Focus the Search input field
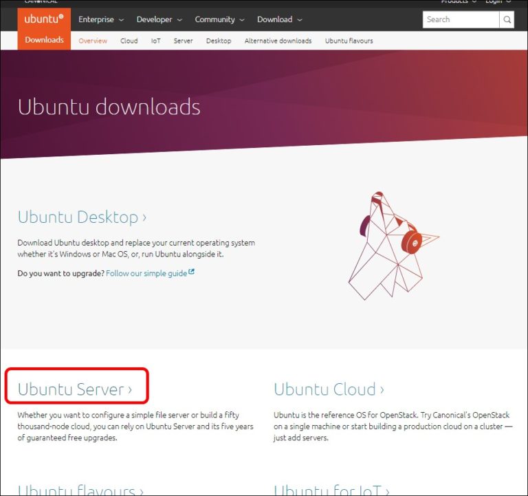 [461, 20]
